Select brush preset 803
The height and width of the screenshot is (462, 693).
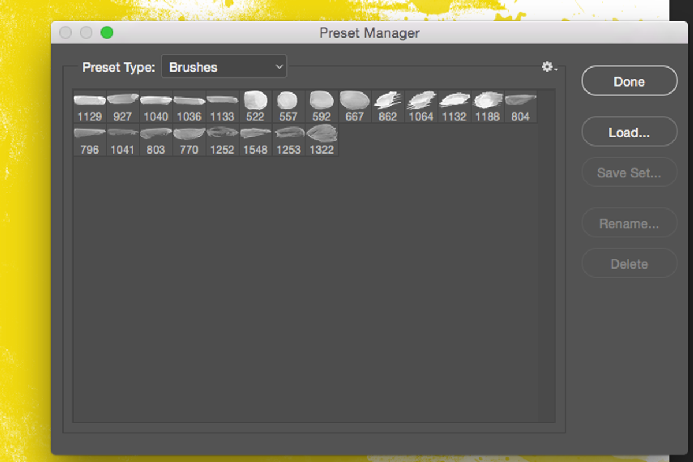(x=156, y=140)
